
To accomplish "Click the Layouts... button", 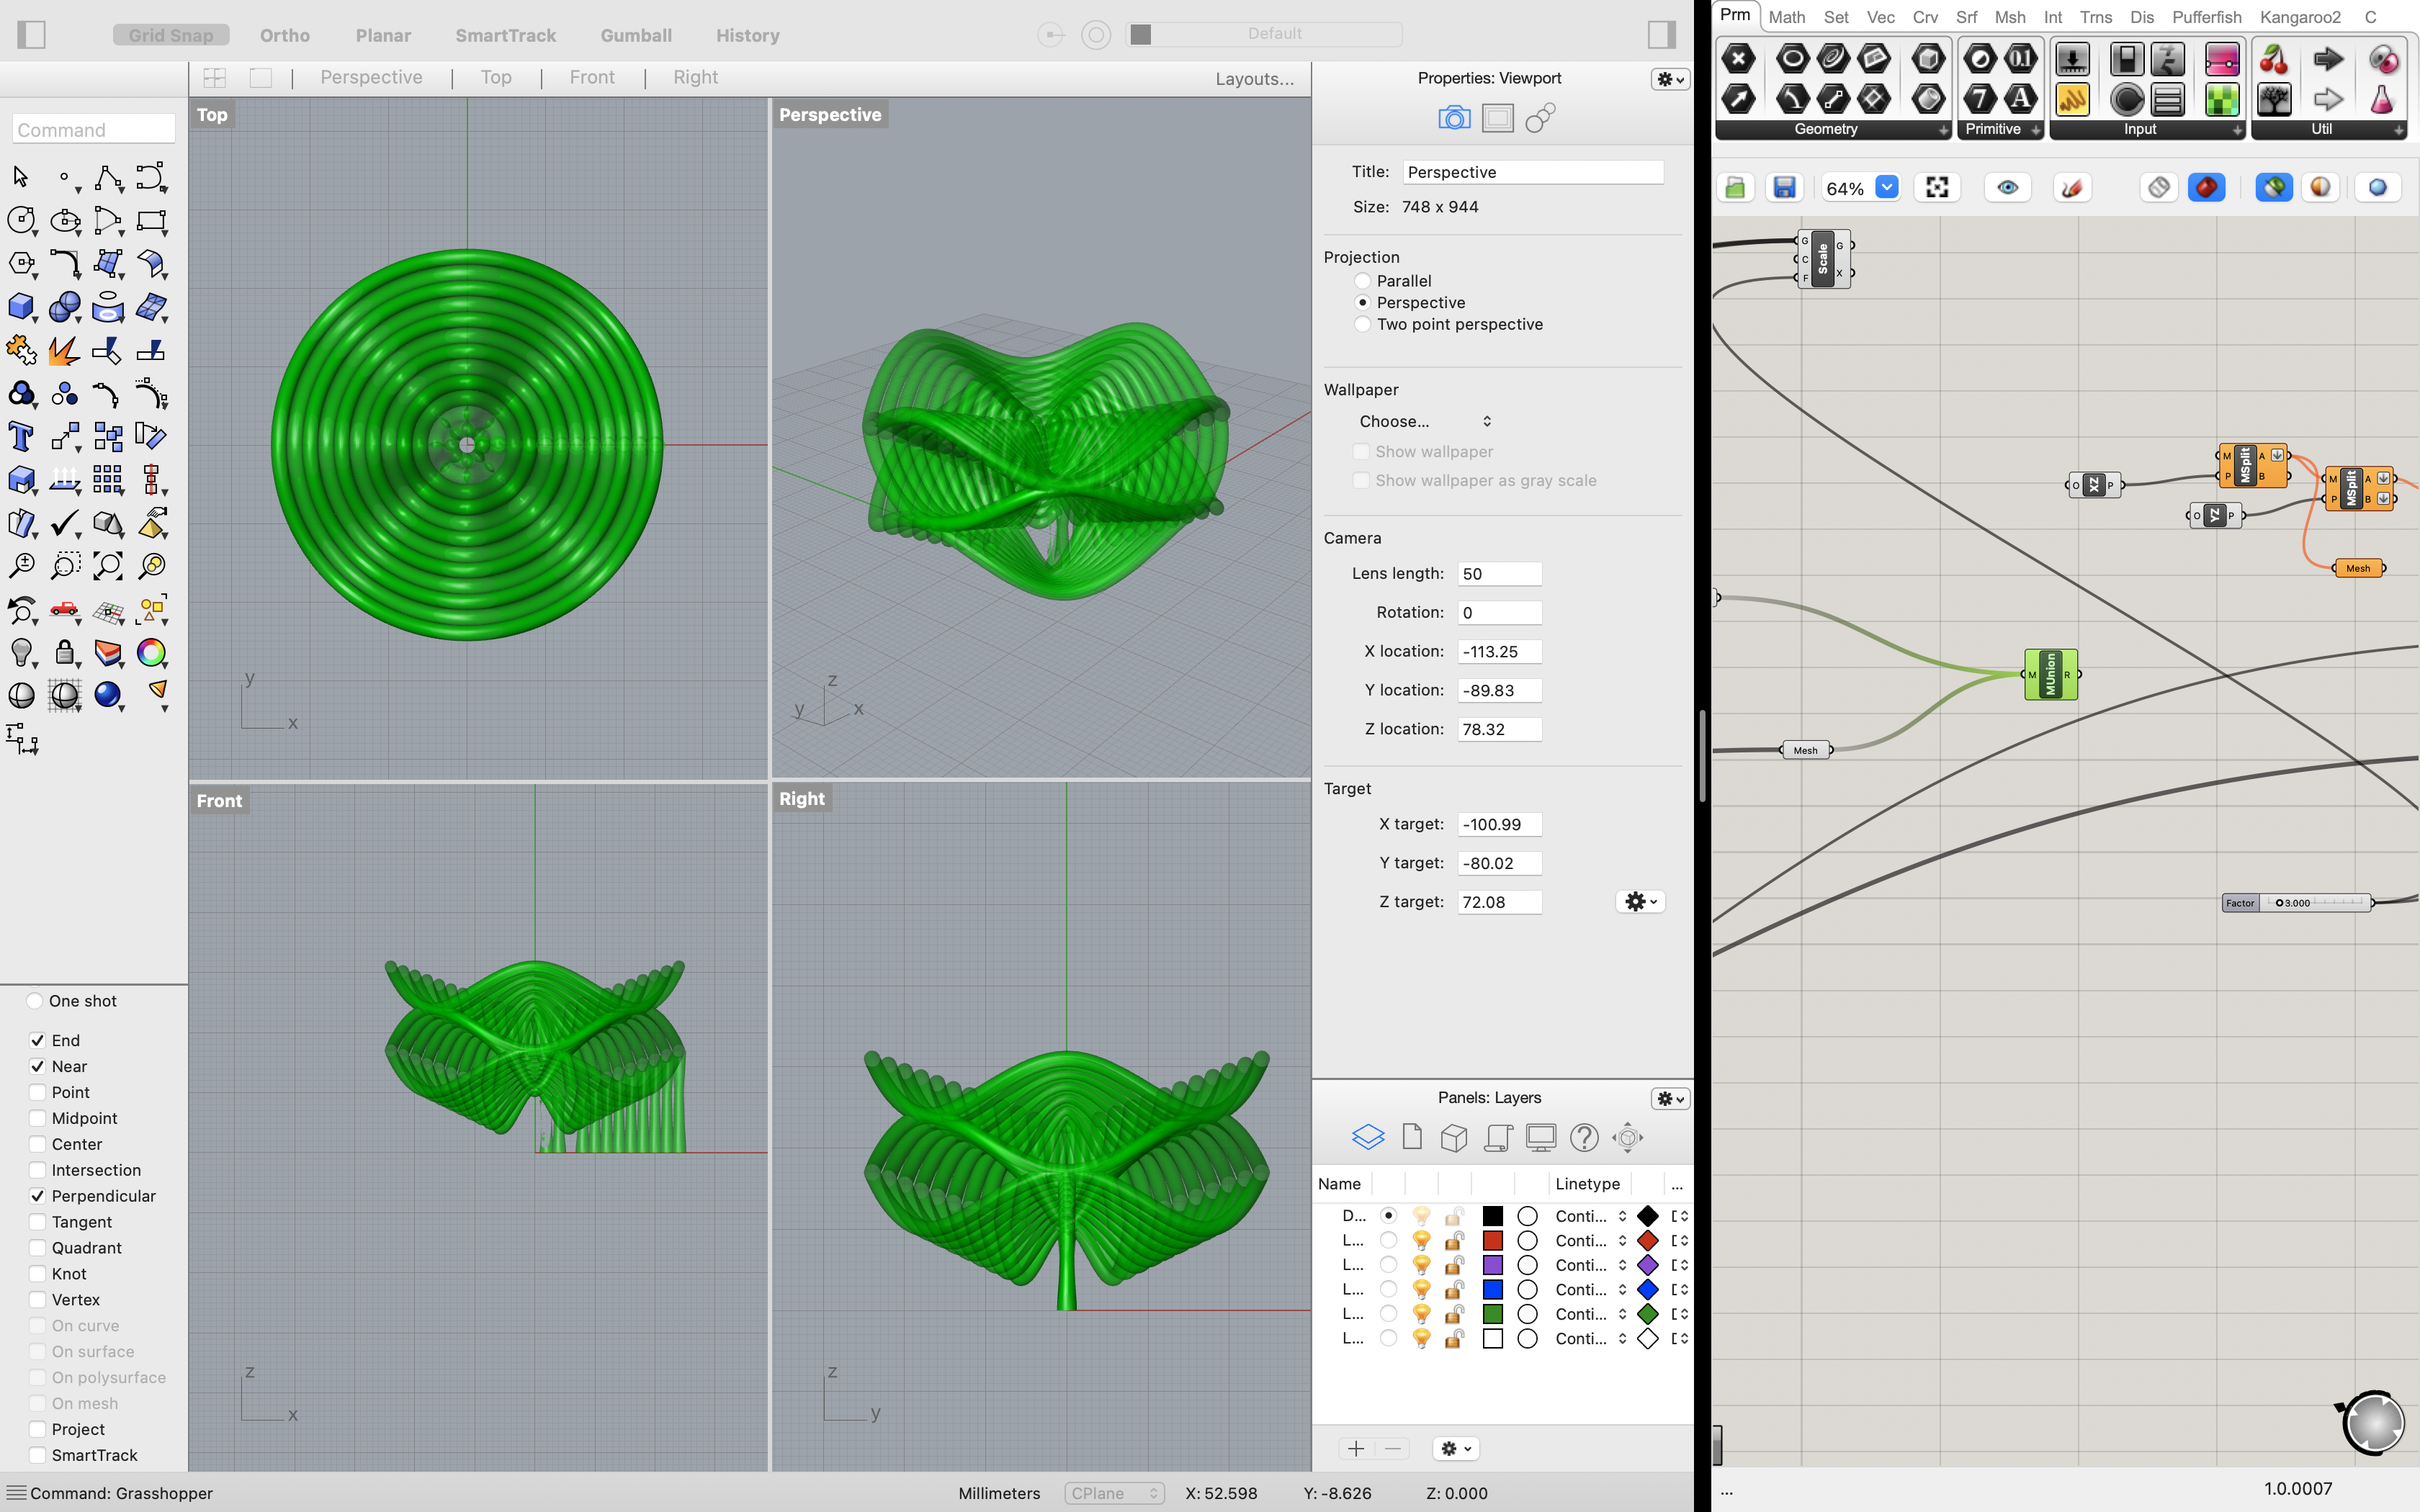I will (1254, 79).
